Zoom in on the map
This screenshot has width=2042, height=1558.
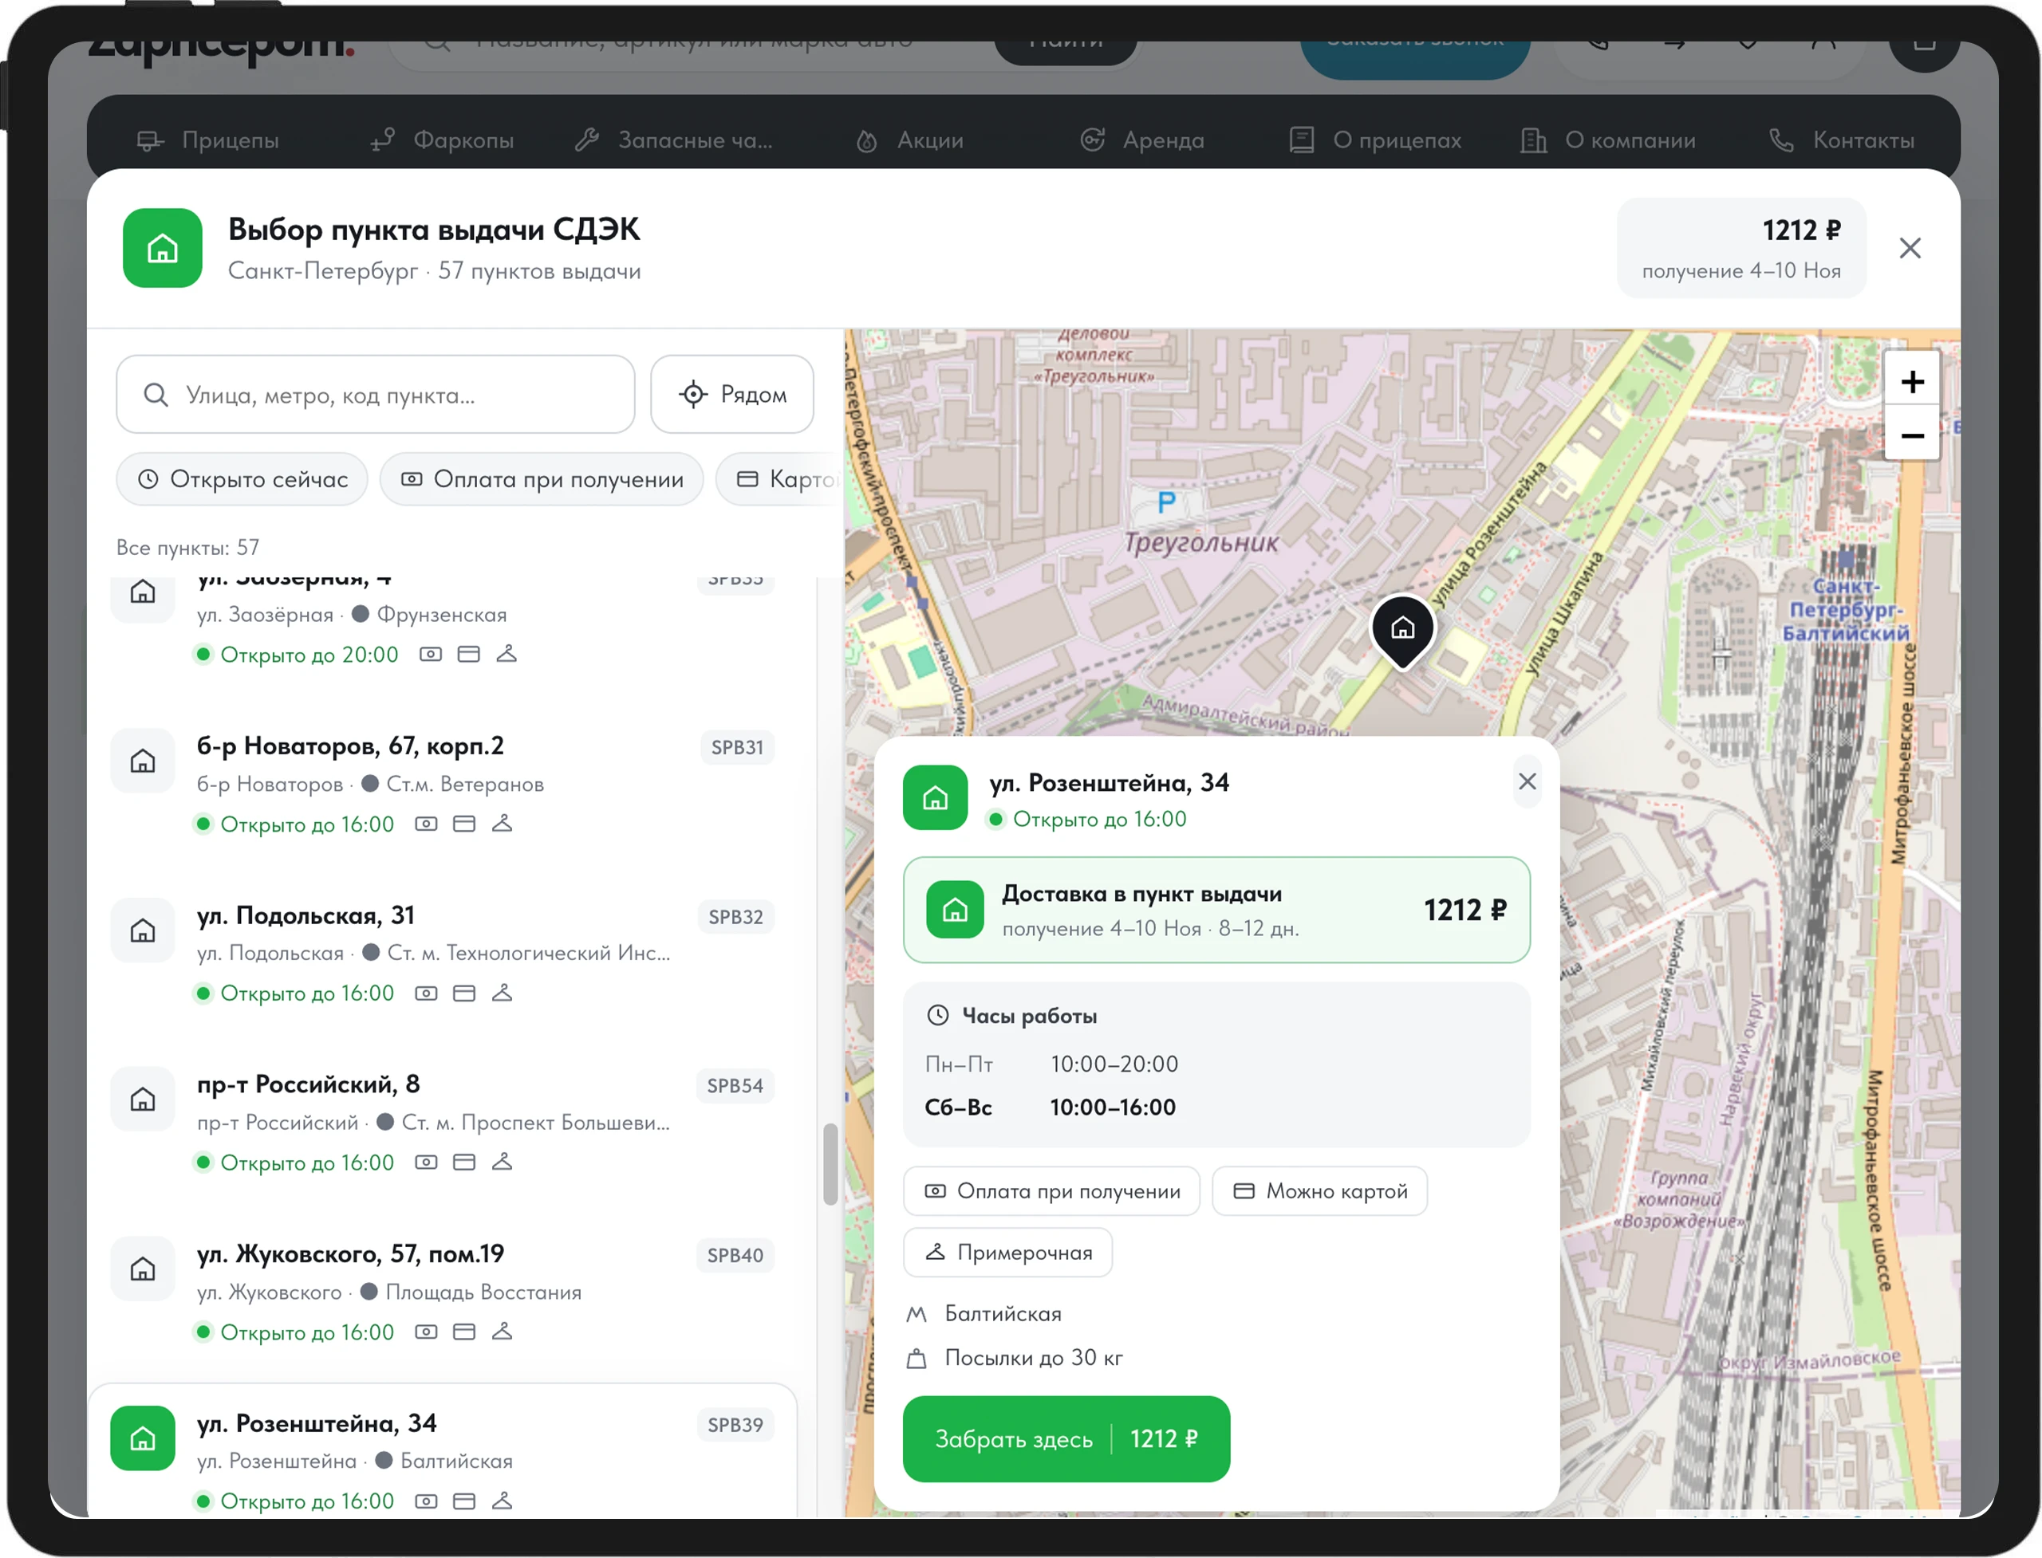pyautogui.click(x=1911, y=381)
